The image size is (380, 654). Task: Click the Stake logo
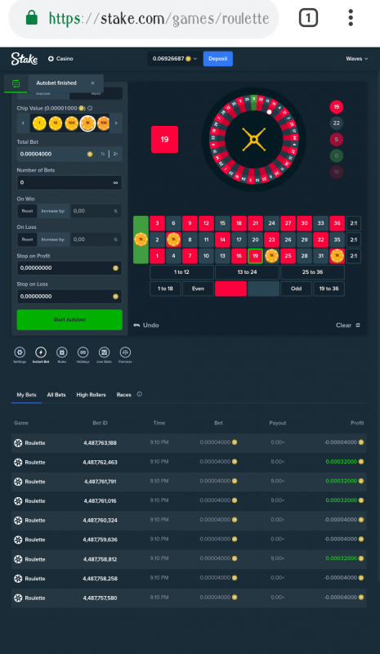25,59
